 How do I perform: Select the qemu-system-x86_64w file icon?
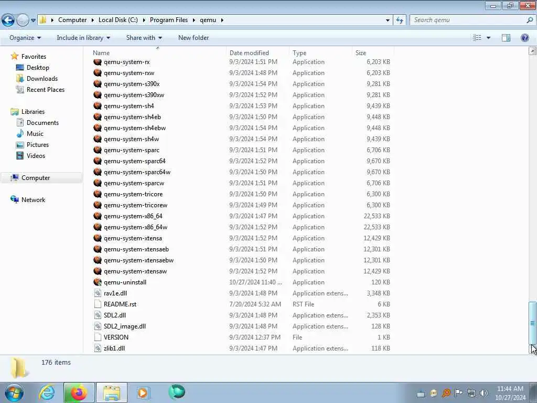click(98, 227)
